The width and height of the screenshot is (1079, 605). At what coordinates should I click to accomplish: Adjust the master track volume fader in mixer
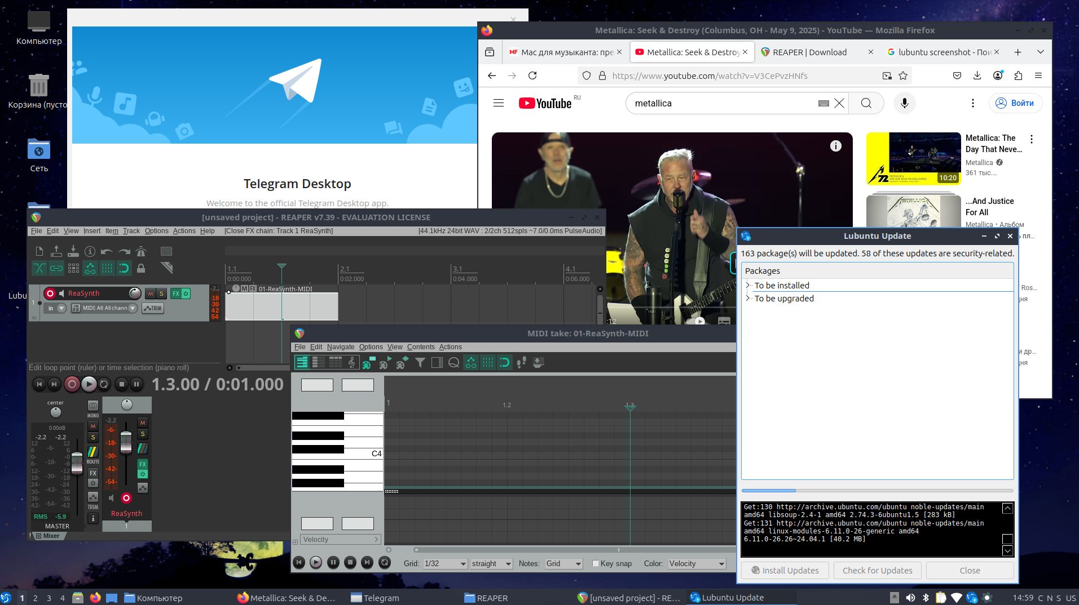(77, 463)
